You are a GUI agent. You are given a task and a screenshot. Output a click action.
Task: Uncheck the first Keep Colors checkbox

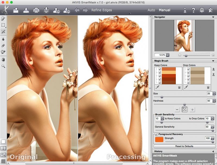tap(160, 69)
